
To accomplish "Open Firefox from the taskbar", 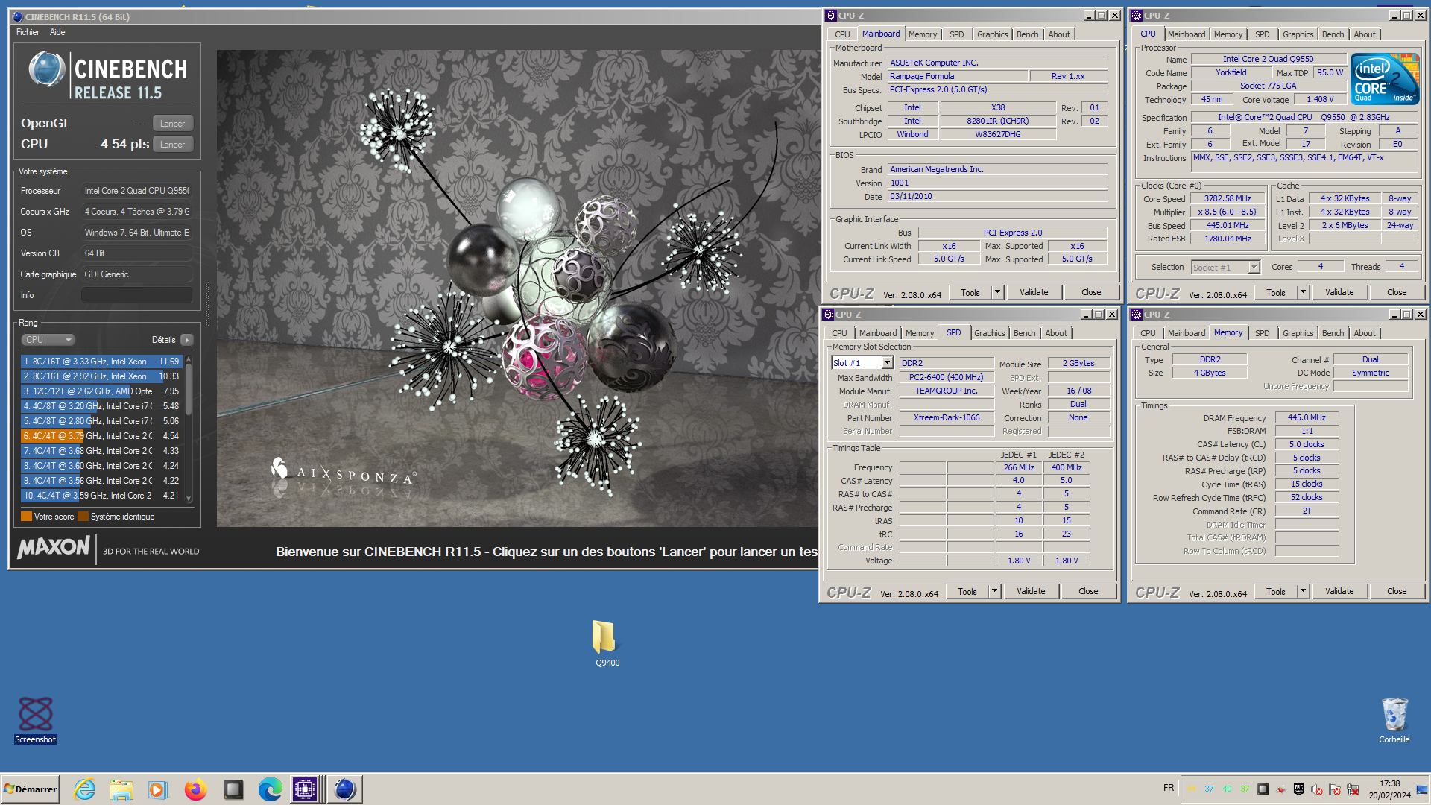I will click(195, 789).
